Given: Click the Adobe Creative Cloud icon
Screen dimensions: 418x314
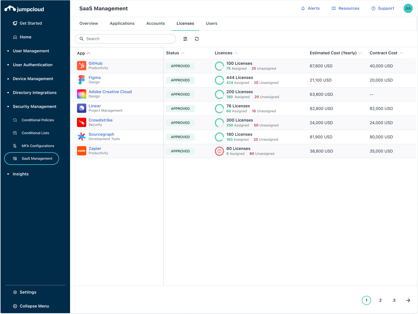Looking at the screenshot, I should coord(81,94).
